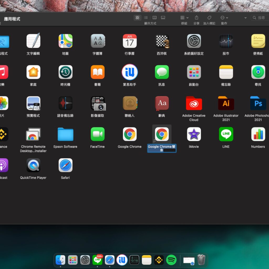This screenshot has width=269, height=269.
Task: Select the Google Chrome 替身 alias icon
Action: (162, 134)
